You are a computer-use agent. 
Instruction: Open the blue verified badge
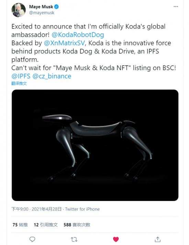pyautogui.click(x=56, y=7)
